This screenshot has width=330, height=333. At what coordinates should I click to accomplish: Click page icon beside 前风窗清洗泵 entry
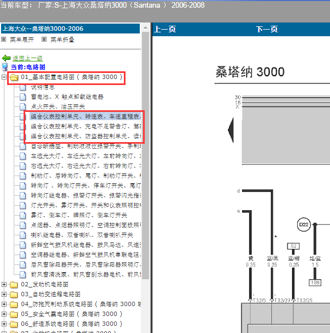click(x=23, y=275)
